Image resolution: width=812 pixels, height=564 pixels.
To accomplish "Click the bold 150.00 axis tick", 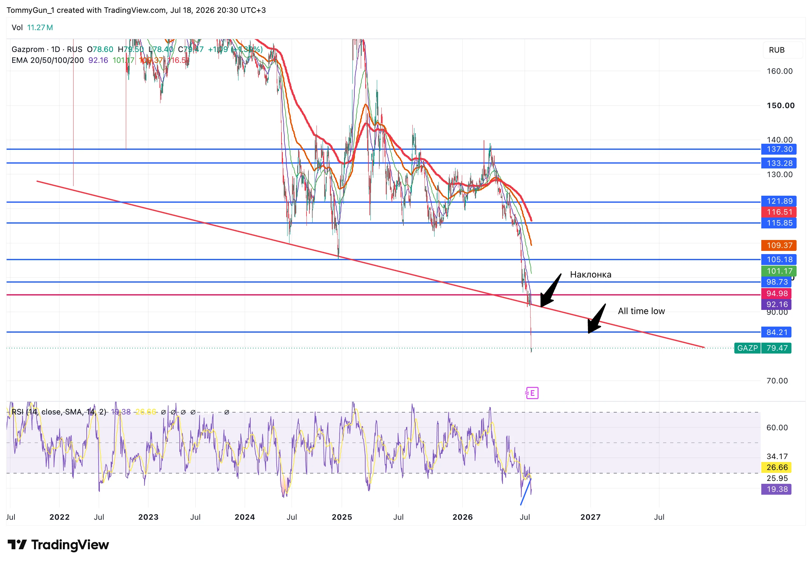I will [780, 105].
